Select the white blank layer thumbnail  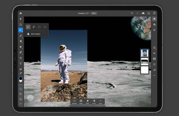[x=145, y=70]
